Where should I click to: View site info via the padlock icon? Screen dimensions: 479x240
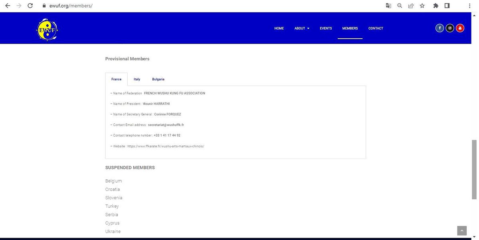coord(44,6)
